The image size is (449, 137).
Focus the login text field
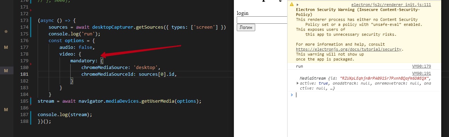(262, 20)
